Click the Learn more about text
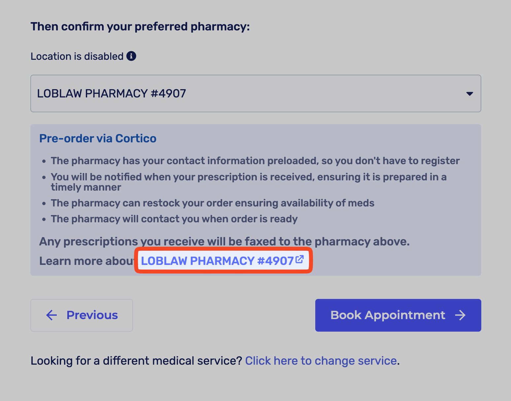This screenshot has width=511, height=401. (86, 261)
